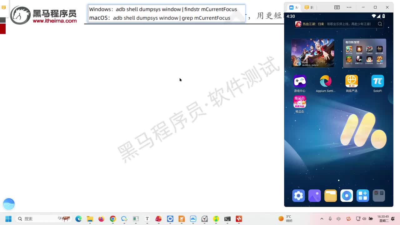The image size is (400, 225).
Task: Open the featured game banner thumbnail
Action: (313, 53)
